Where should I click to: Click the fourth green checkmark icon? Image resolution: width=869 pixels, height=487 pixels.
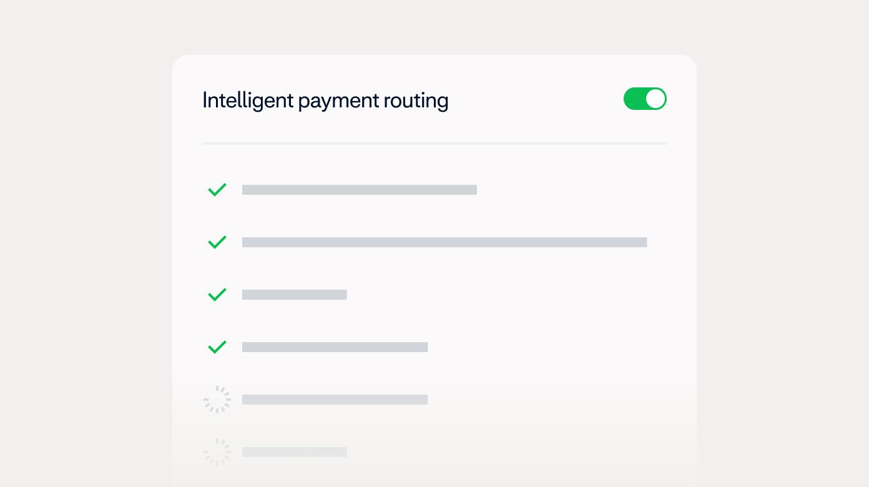pos(217,347)
